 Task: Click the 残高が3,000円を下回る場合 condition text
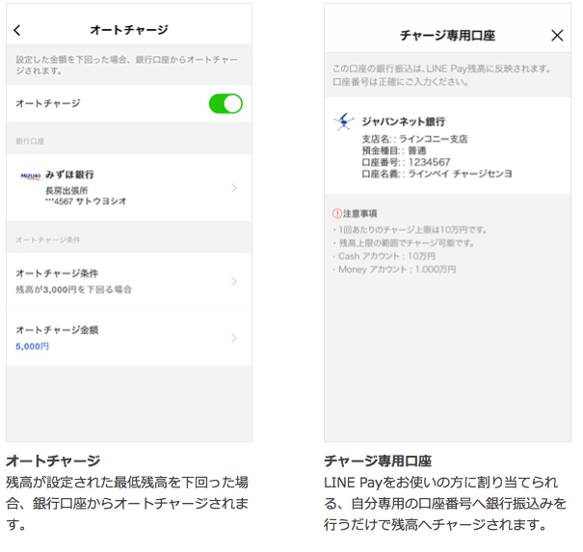[74, 289]
